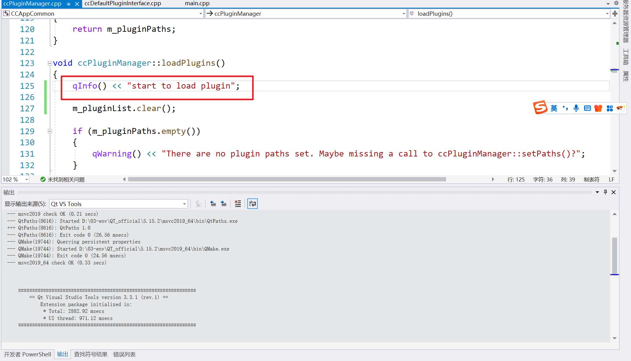Open the 服务器资源管理器 side panel
Viewport: 631px width, 361px height.
pyautogui.click(x=626, y=21)
